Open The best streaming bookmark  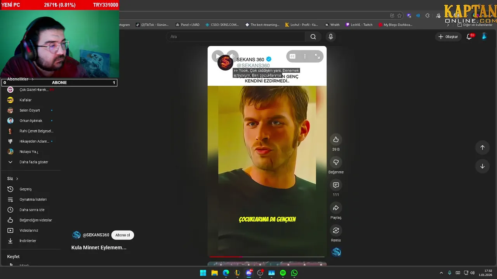click(x=262, y=25)
